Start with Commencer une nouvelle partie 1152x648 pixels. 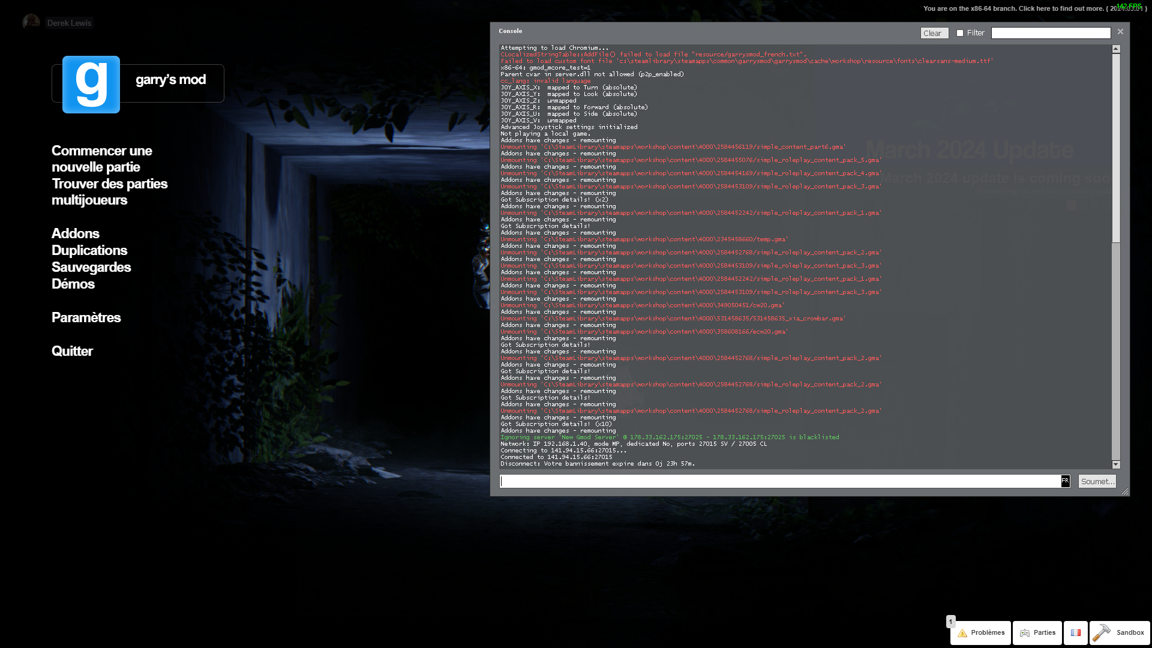[x=102, y=159]
